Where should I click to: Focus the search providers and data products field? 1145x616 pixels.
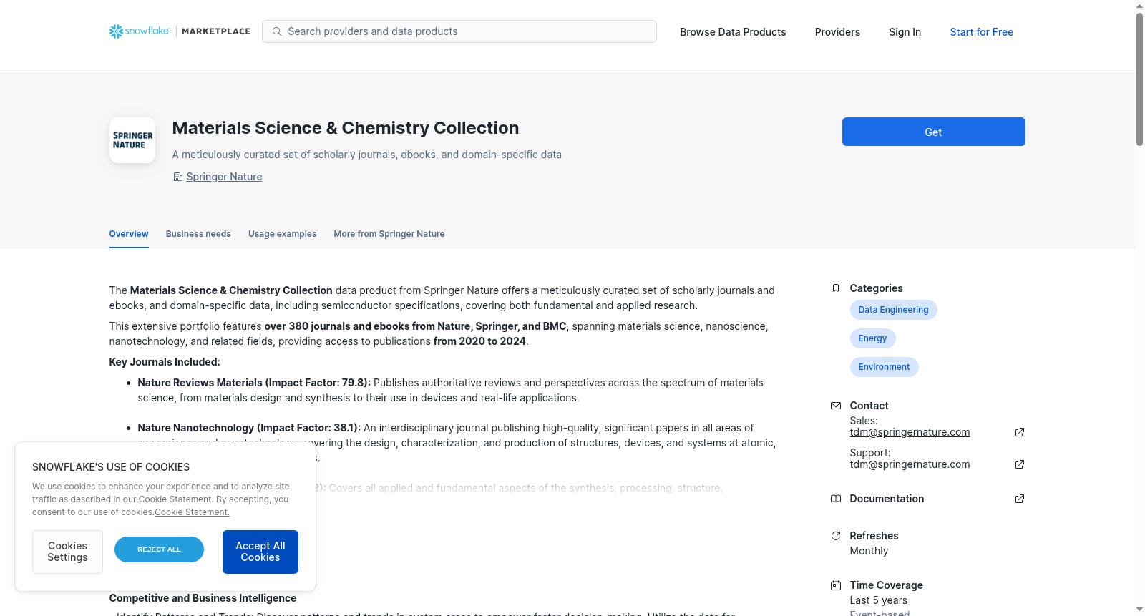[x=459, y=31]
